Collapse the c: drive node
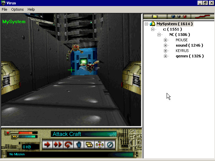Screen dimensions: 215x161 [153, 29]
